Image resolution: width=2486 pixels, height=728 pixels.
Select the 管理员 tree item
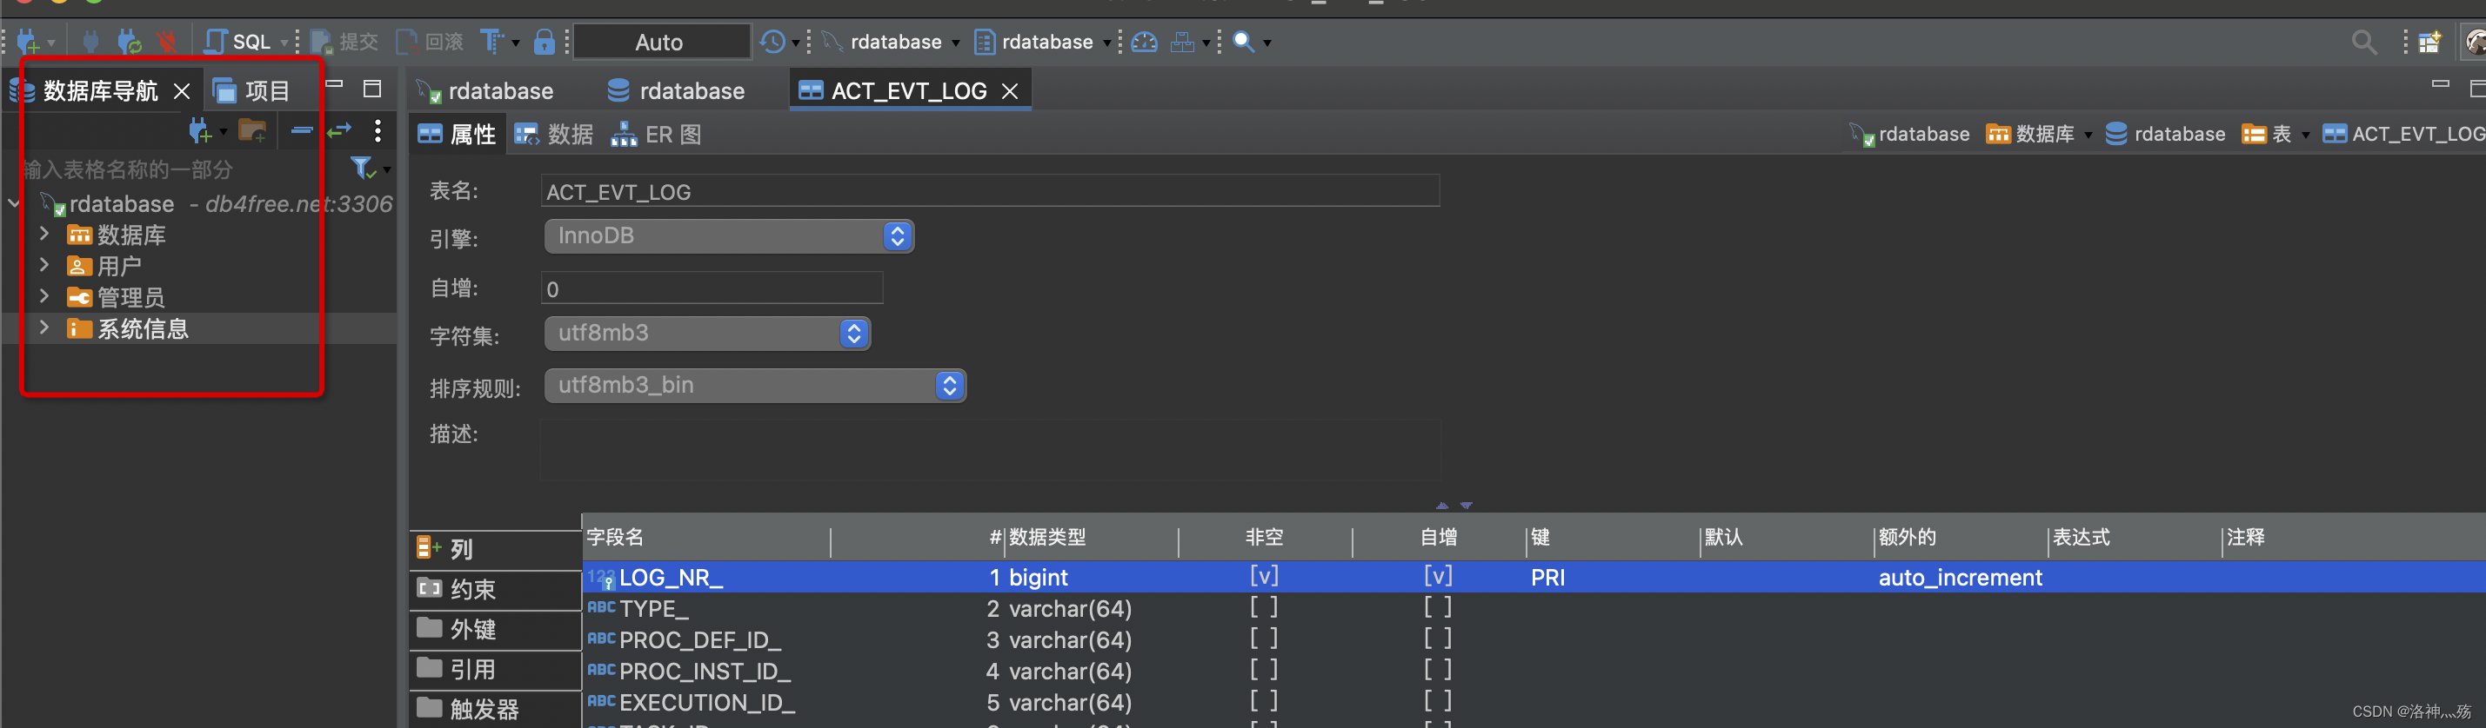117,297
